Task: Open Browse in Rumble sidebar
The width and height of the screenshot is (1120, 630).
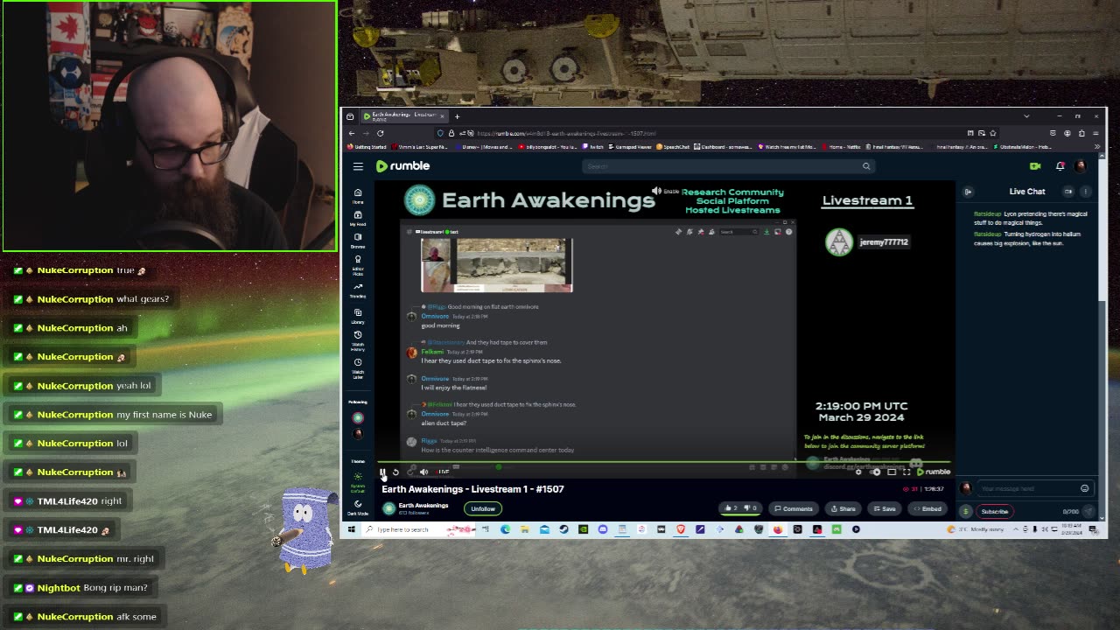Action: click(x=358, y=240)
